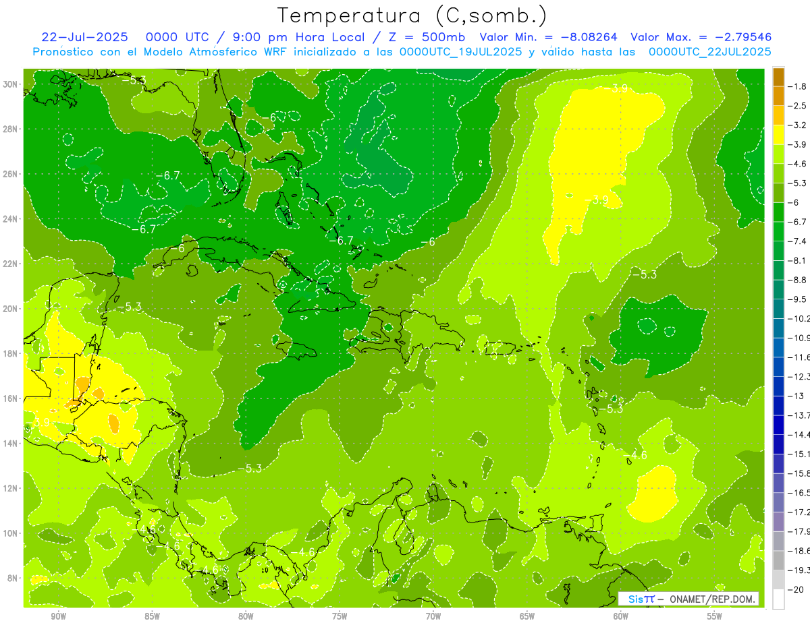Click the 8N latitude axis label
810x625 pixels.
coord(12,578)
